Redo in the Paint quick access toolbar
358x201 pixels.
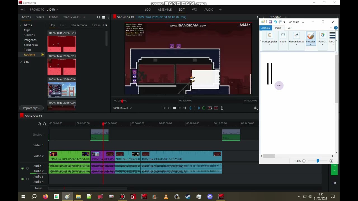280,22
